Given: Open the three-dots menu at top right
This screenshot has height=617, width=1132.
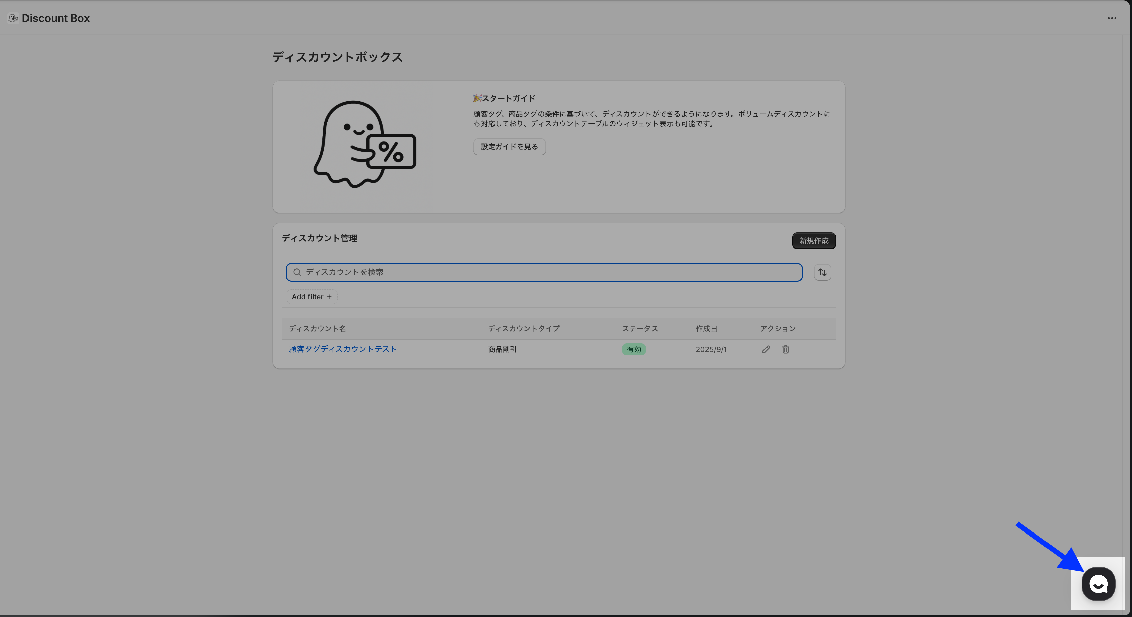Looking at the screenshot, I should [1111, 18].
